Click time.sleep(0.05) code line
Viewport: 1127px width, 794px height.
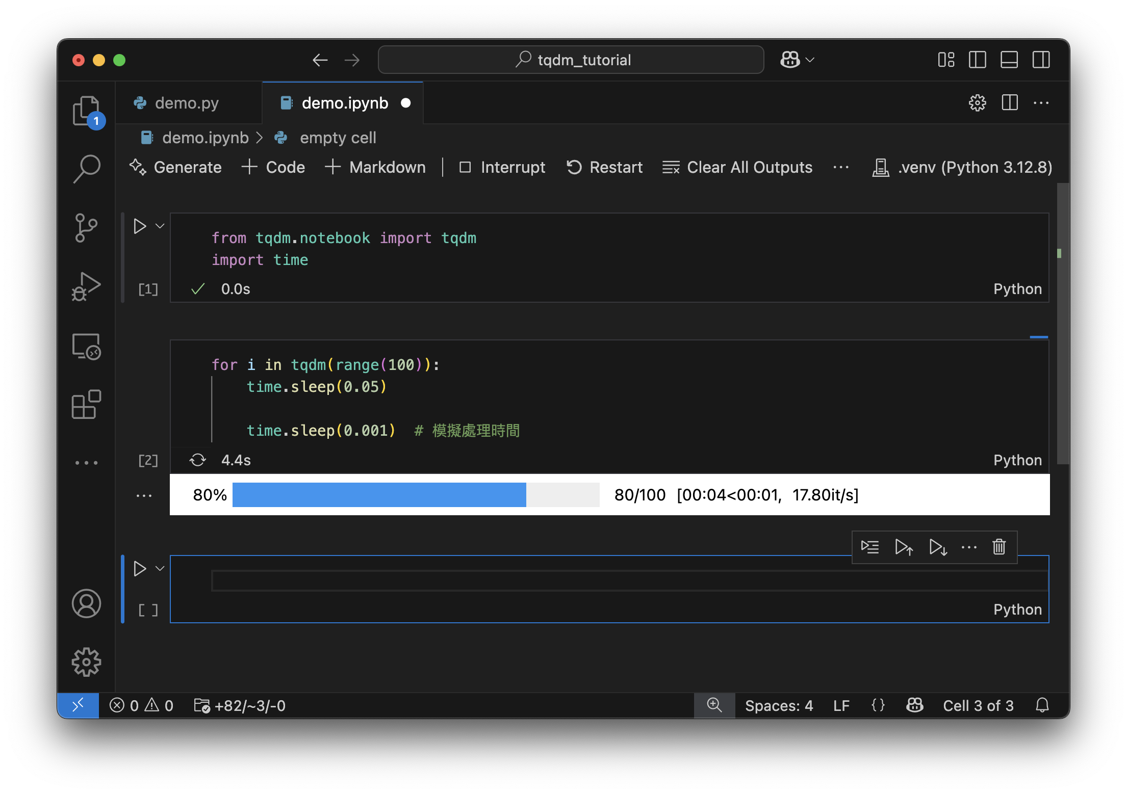(x=316, y=387)
